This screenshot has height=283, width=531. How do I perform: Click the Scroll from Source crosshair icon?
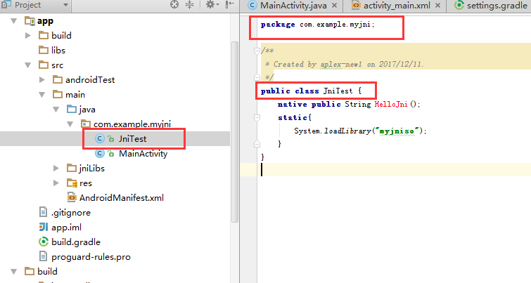174,4
